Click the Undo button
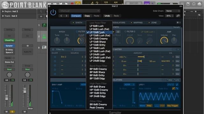 click(x=107, y=16)
